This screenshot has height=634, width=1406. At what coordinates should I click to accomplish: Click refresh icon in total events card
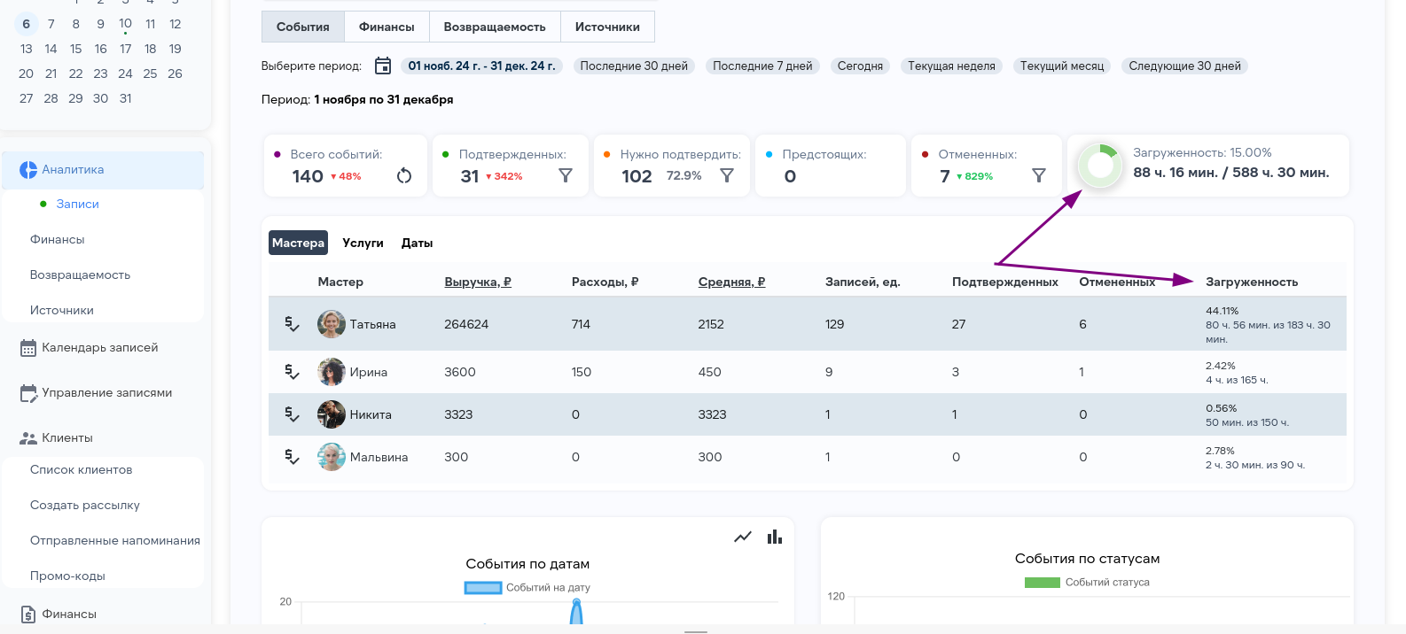tap(404, 175)
